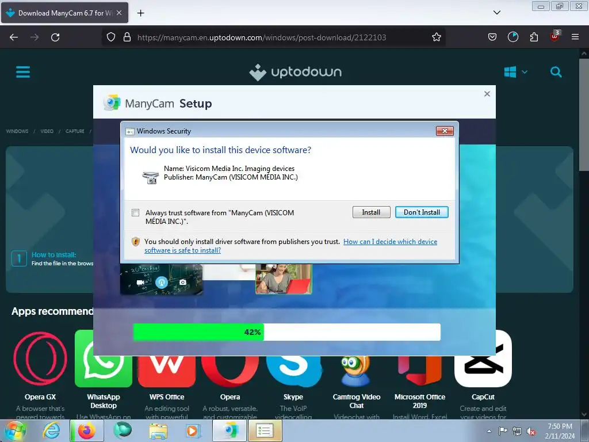This screenshot has width=589, height=442.
Task: Open the Uptodown search icon
Action: click(x=556, y=72)
